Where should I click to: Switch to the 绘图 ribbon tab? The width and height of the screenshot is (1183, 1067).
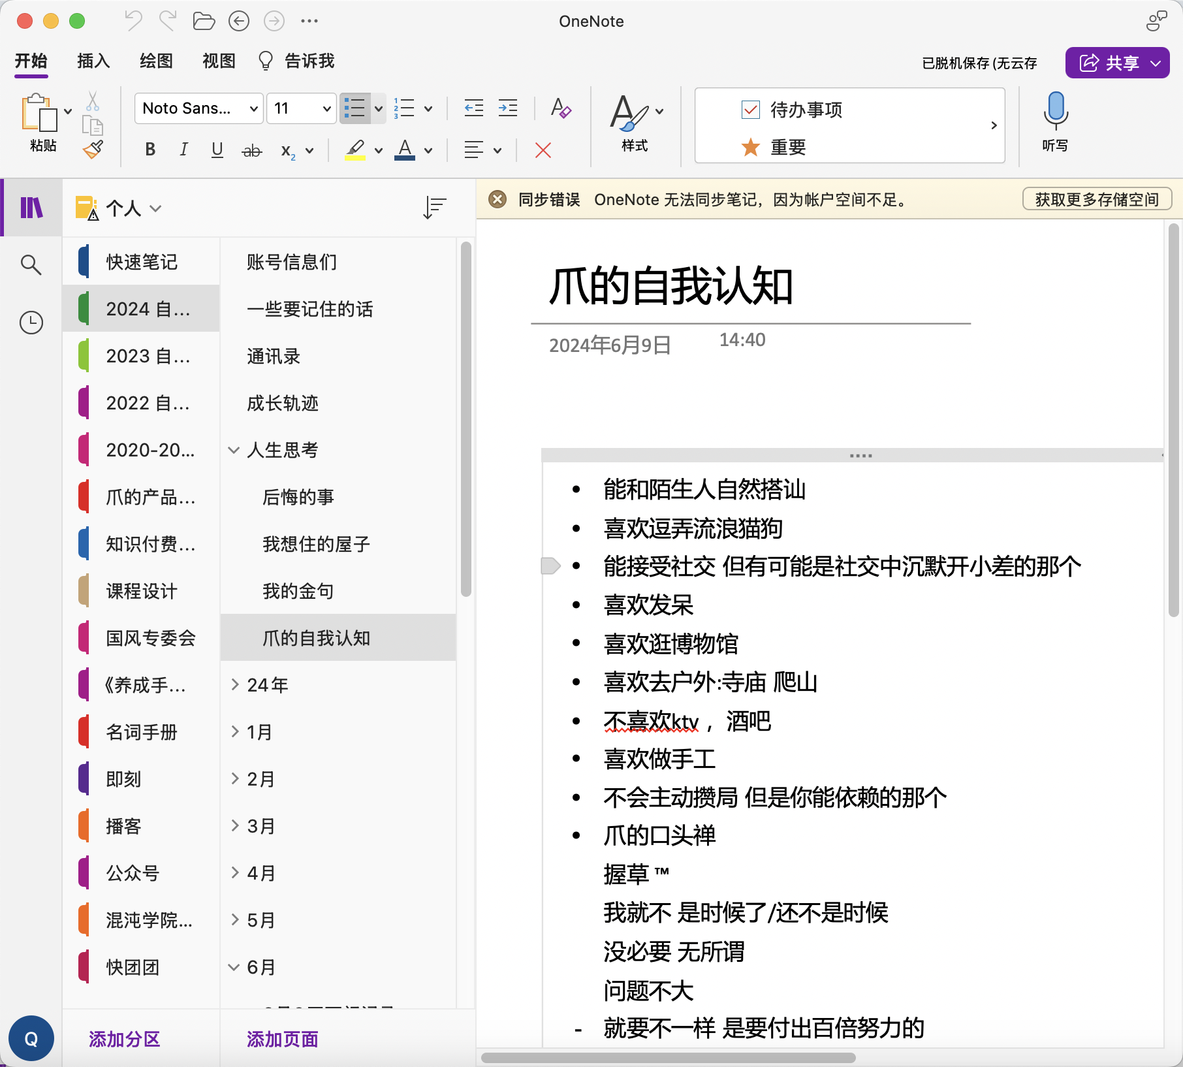point(156,61)
